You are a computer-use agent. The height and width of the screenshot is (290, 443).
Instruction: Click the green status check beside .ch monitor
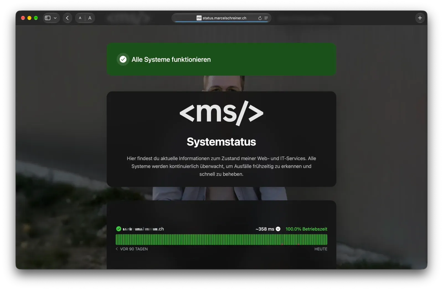119,229
